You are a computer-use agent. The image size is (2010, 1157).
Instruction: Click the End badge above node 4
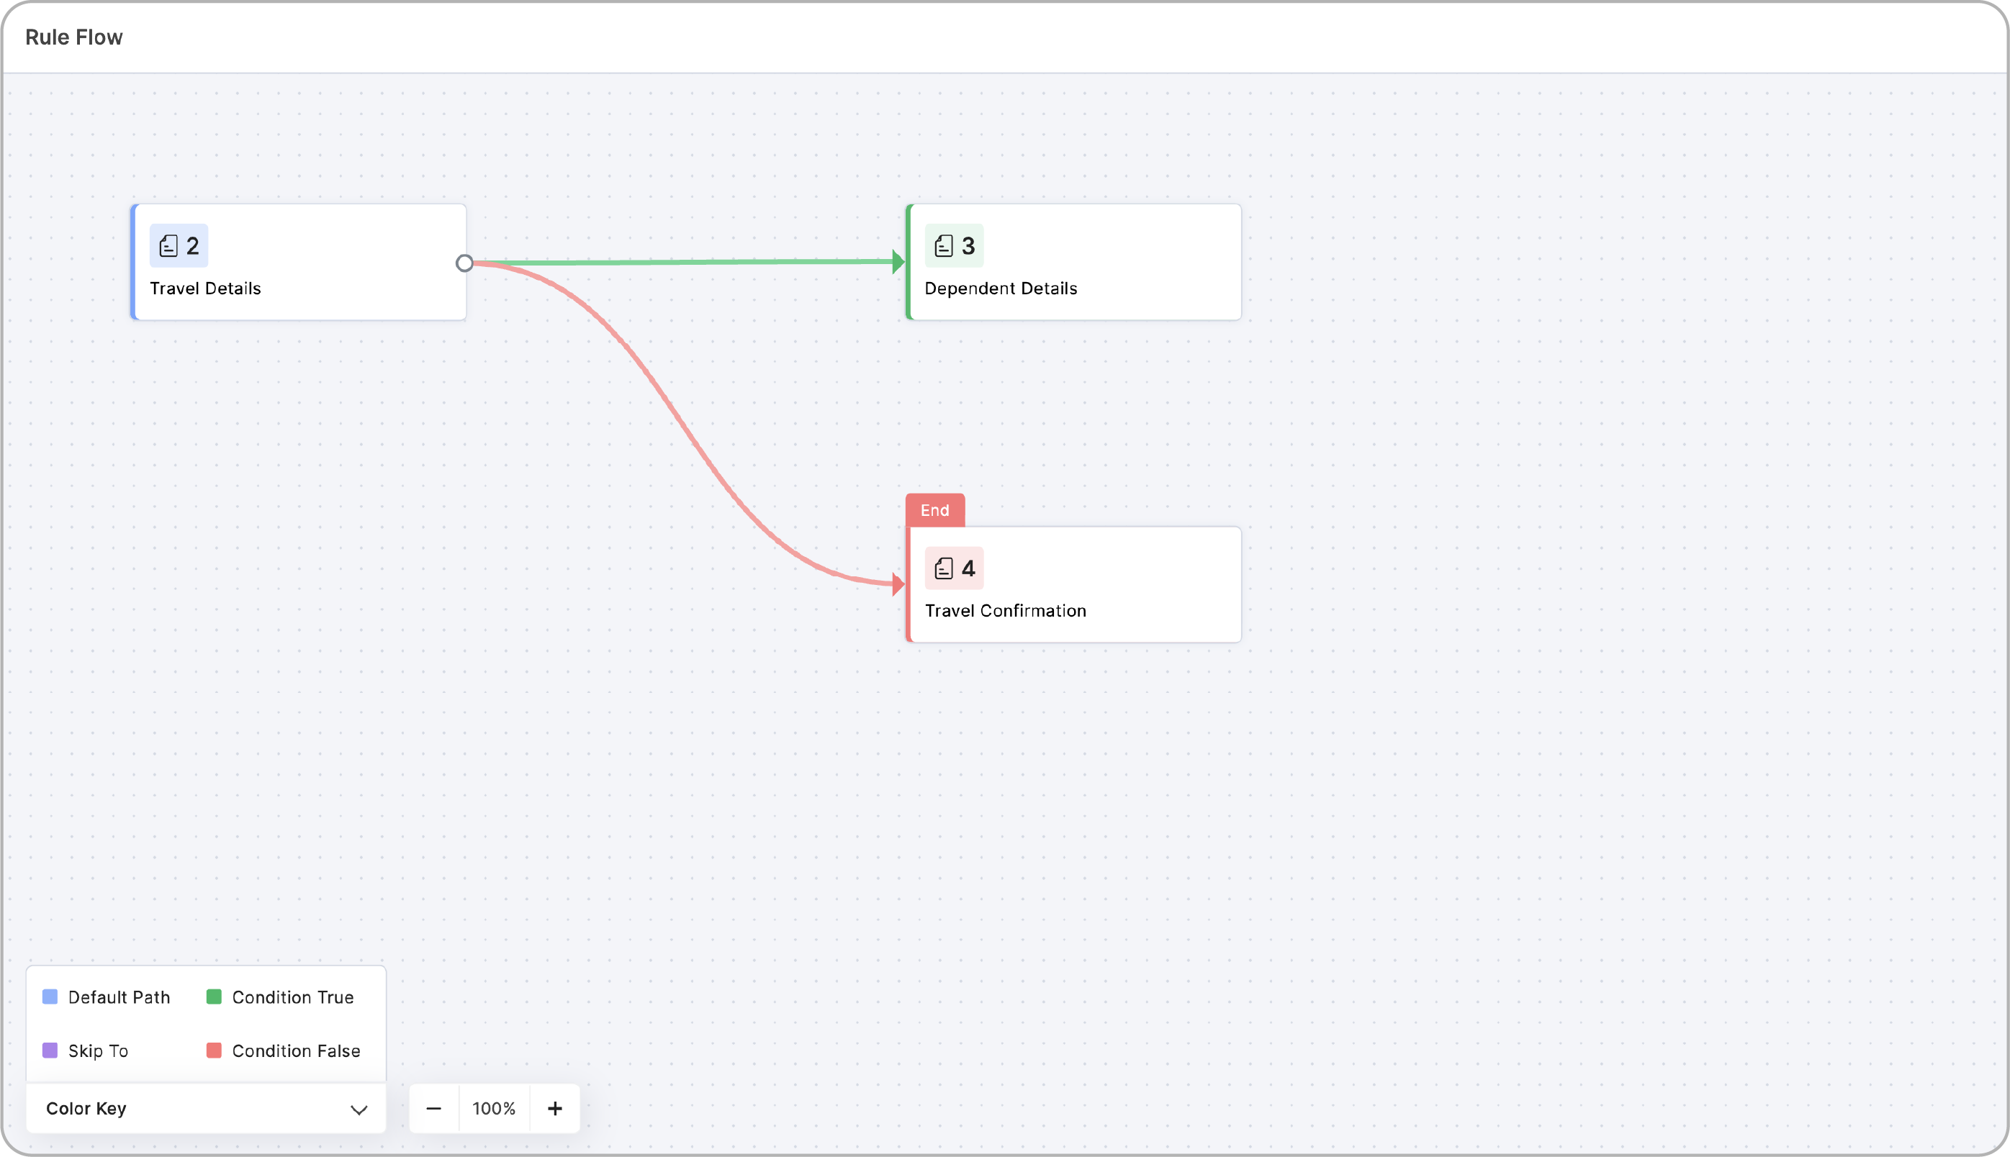[935, 510]
